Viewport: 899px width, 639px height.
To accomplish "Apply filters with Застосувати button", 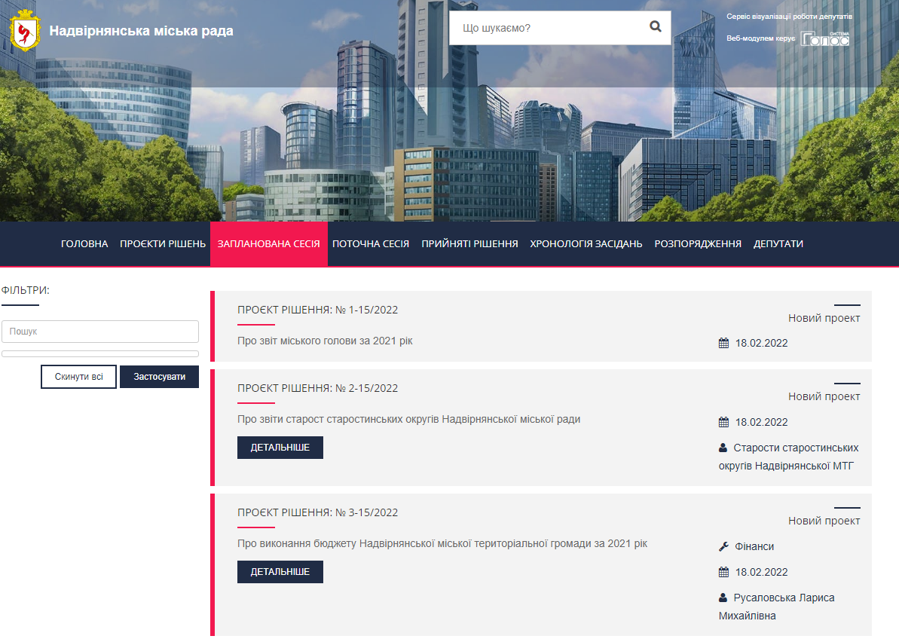I will 159,377.
